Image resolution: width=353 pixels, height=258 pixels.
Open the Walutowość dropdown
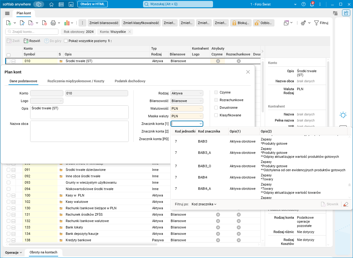click(187, 108)
